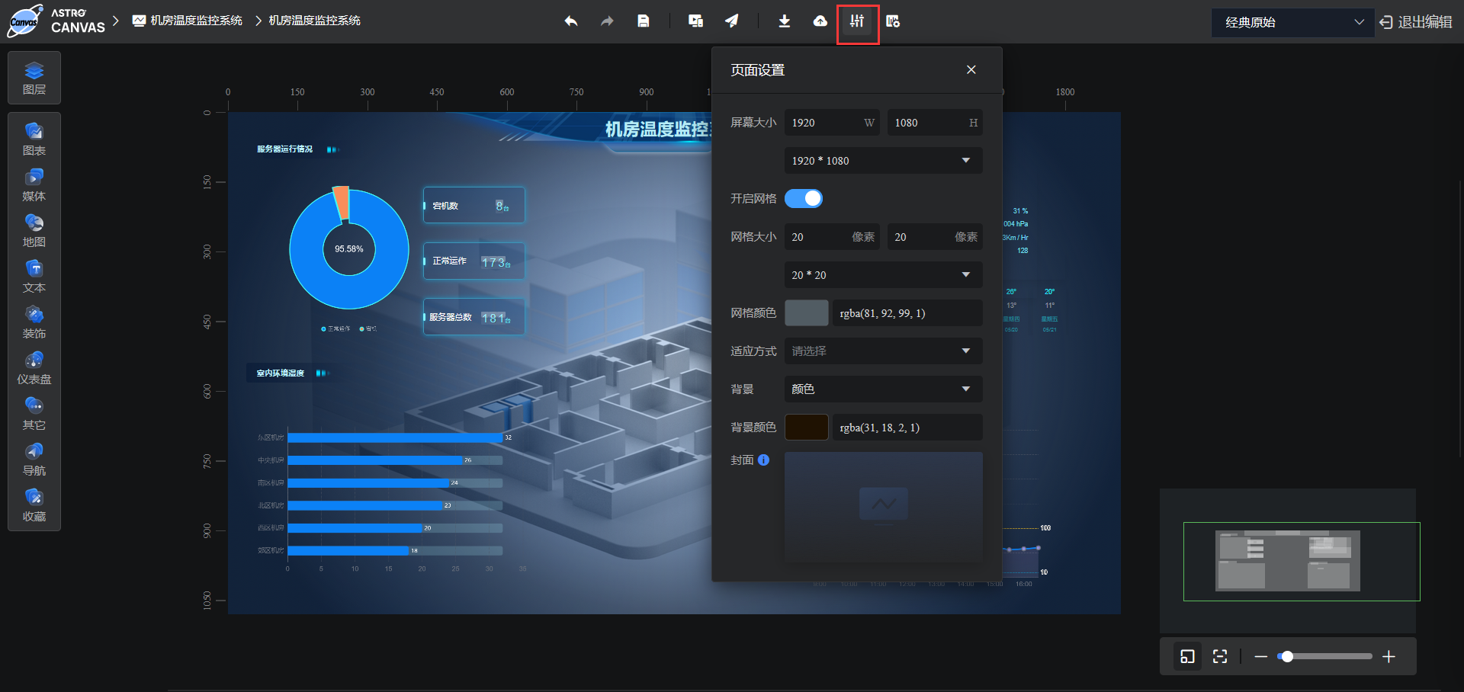Open the 经典原始 theme dropdown
1464x692 pixels.
click(1293, 22)
